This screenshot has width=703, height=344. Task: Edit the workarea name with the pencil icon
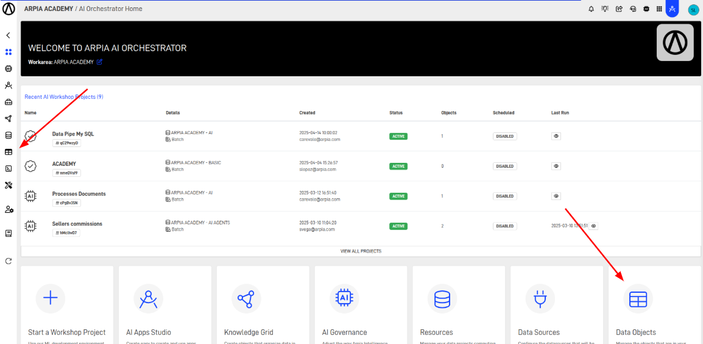click(99, 62)
